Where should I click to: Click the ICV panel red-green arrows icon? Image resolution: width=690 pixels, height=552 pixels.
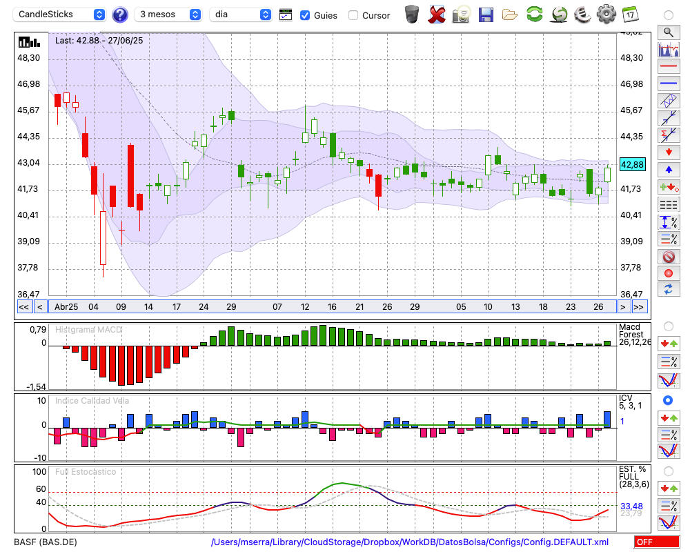coord(669,417)
